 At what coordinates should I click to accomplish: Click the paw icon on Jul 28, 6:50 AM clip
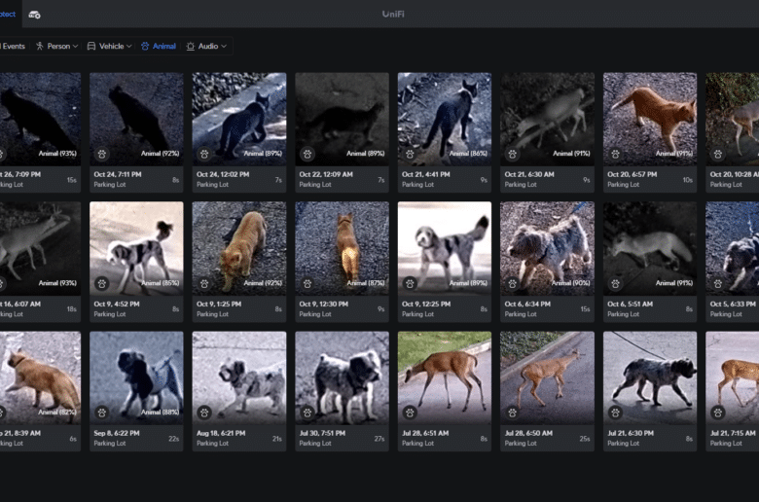513,412
